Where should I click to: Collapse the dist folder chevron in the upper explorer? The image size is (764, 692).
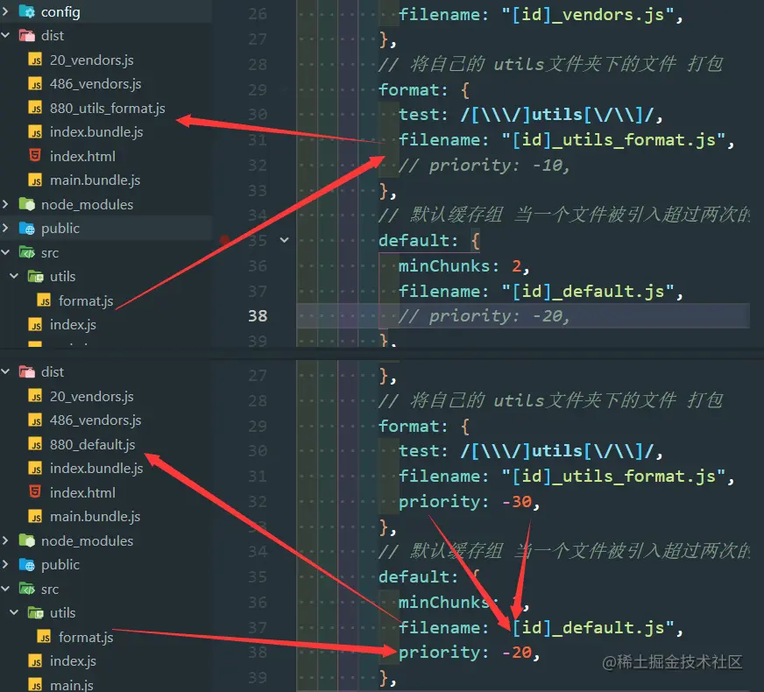pos(5,35)
